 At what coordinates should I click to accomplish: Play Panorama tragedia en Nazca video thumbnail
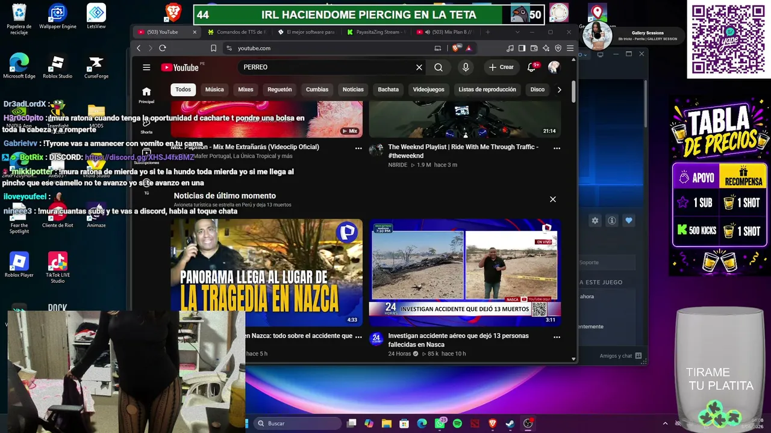coord(267,272)
